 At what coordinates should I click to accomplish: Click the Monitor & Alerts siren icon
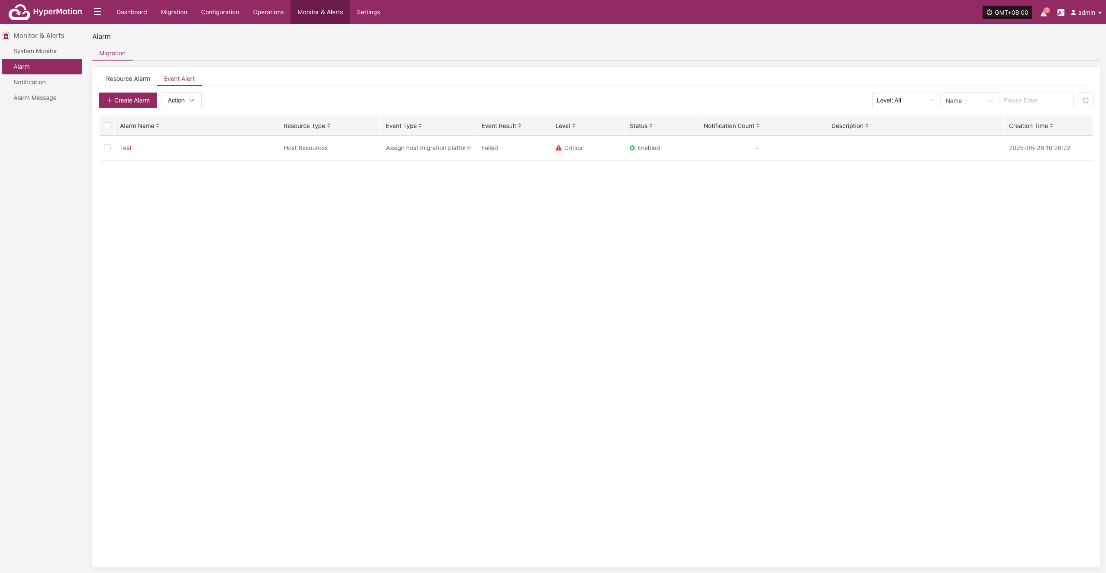pos(6,35)
